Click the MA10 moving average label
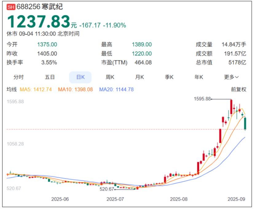The image size is (255, 209). pyautogui.click(x=75, y=89)
